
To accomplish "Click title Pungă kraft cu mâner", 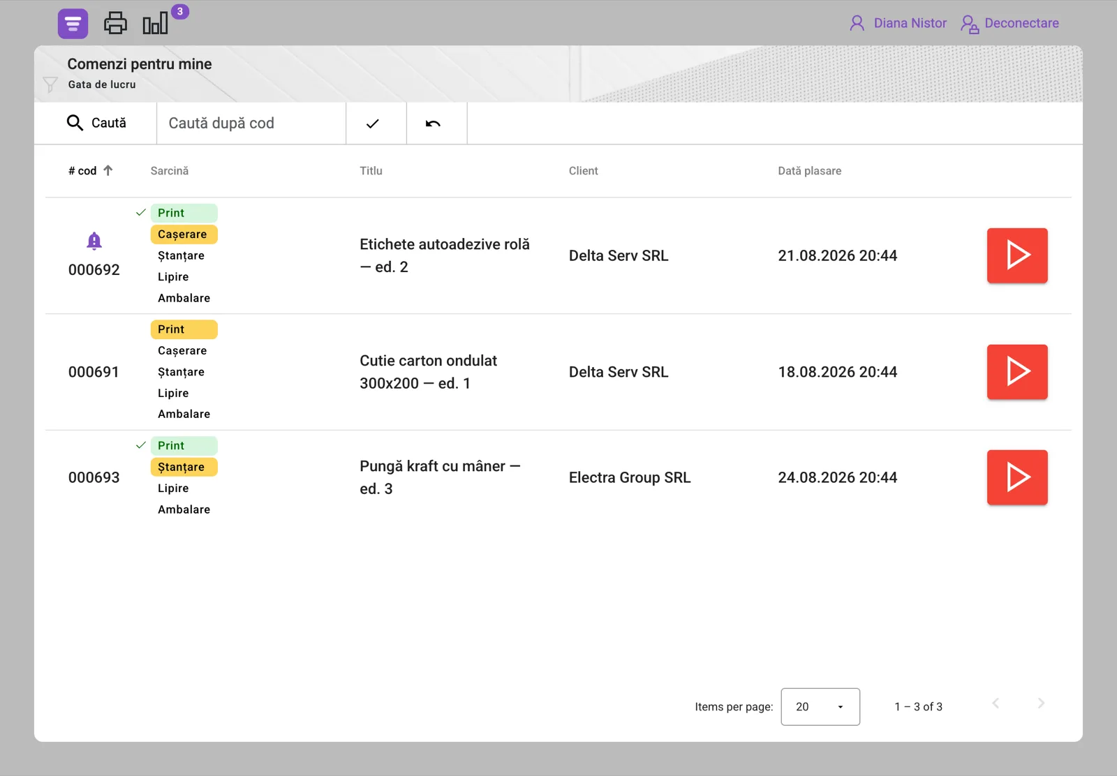I will [x=440, y=477].
